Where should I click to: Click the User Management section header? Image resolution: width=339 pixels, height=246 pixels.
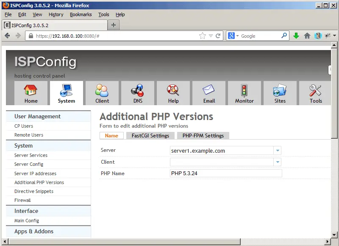pyautogui.click(x=48, y=116)
